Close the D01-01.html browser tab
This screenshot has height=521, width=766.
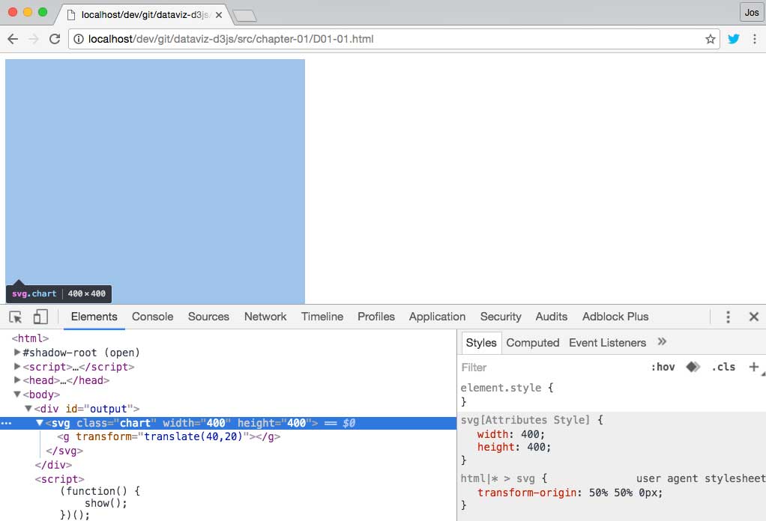219,15
